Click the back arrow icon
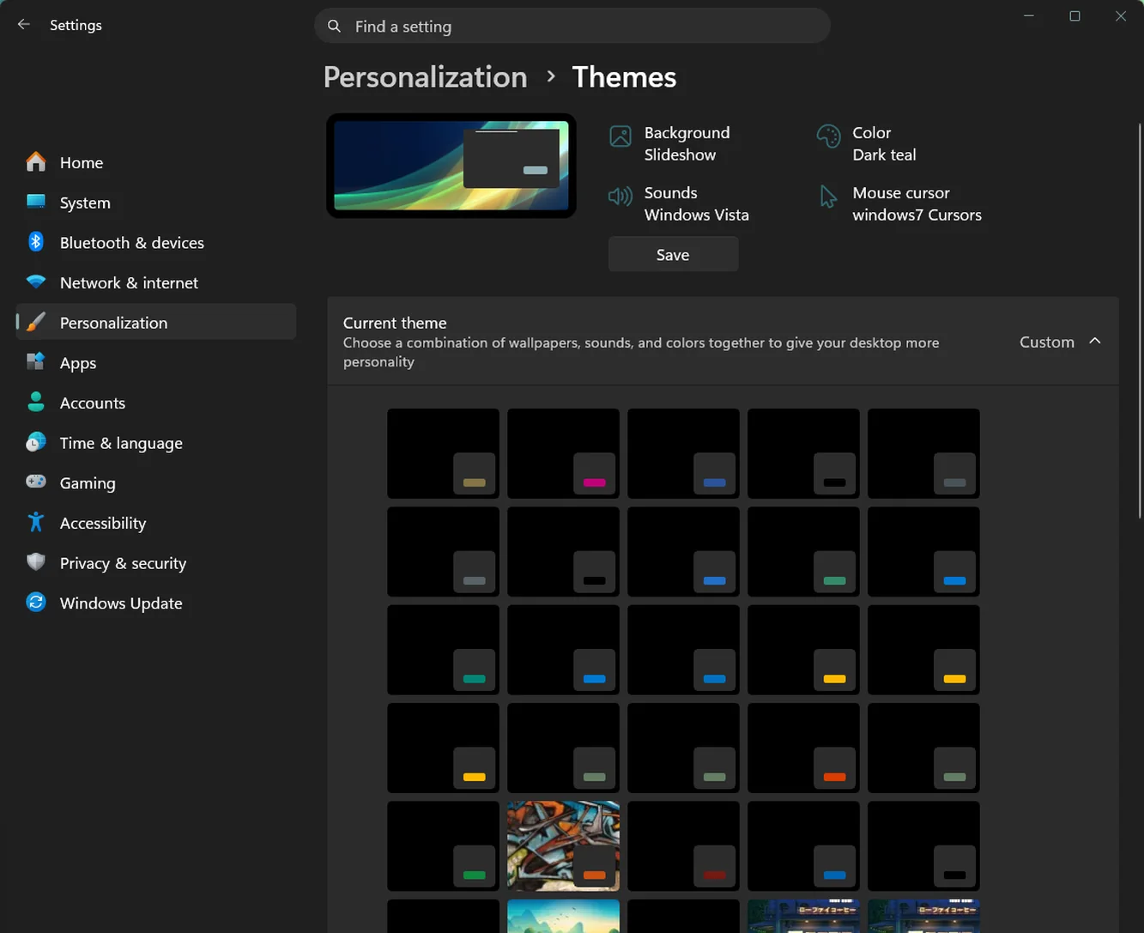Viewport: 1144px width, 933px height. 24,25
